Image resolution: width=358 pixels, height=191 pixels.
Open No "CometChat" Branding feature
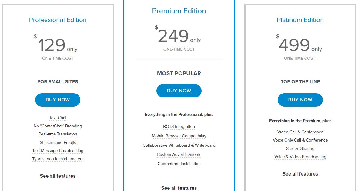click(x=58, y=126)
